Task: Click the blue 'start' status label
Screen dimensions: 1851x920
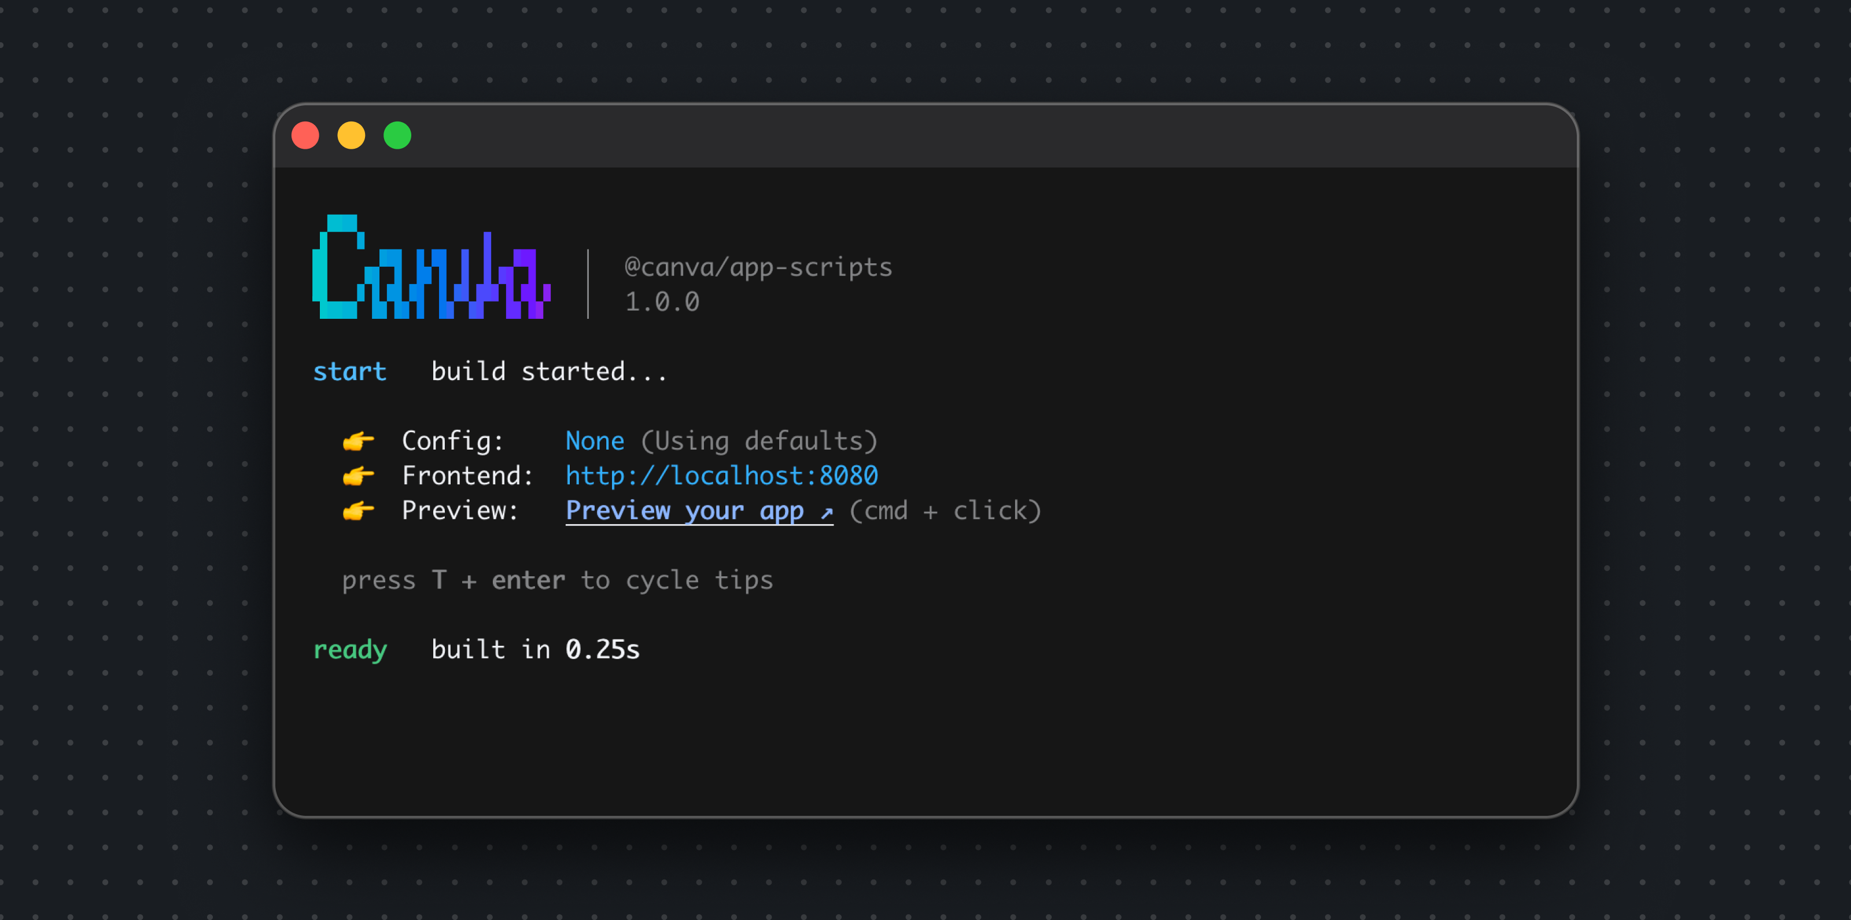Action: [x=350, y=371]
